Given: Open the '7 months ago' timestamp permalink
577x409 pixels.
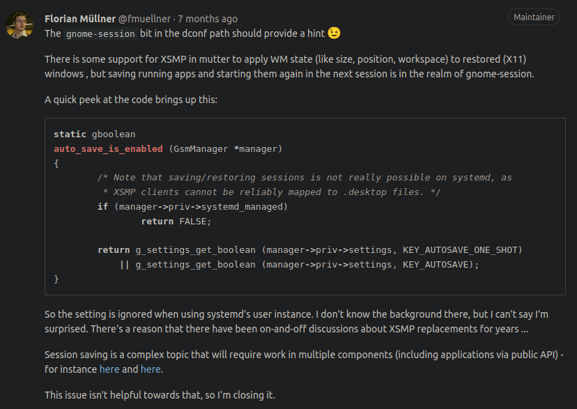Looking at the screenshot, I should click(x=208, y=19).
